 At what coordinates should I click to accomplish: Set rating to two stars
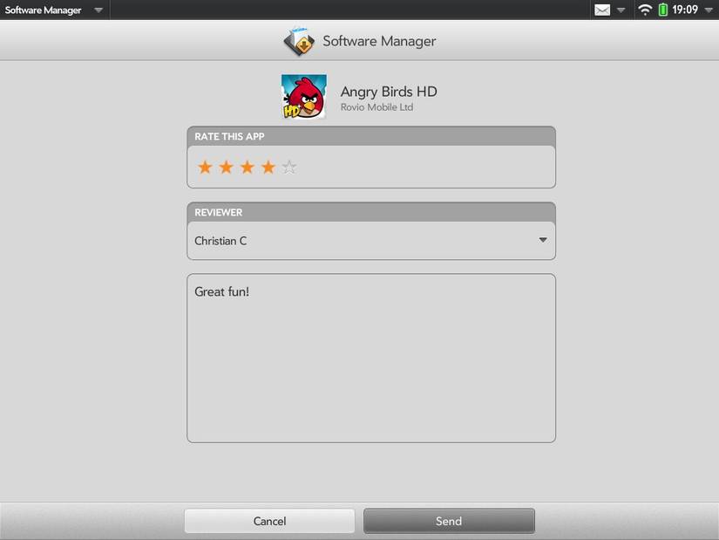tap(226, 167)
